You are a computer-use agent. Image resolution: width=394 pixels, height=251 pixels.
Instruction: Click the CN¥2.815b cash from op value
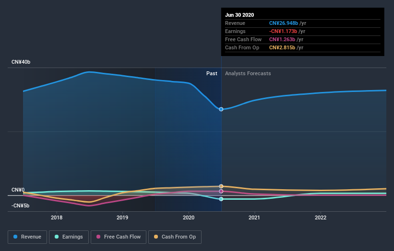pos(282,47)
